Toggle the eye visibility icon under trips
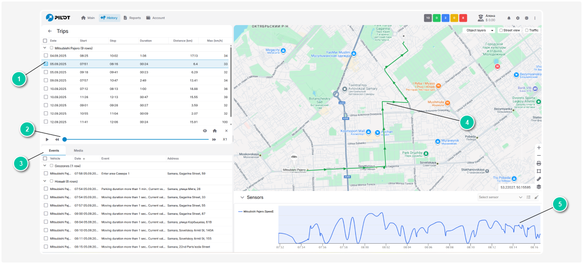 [205, 131]
